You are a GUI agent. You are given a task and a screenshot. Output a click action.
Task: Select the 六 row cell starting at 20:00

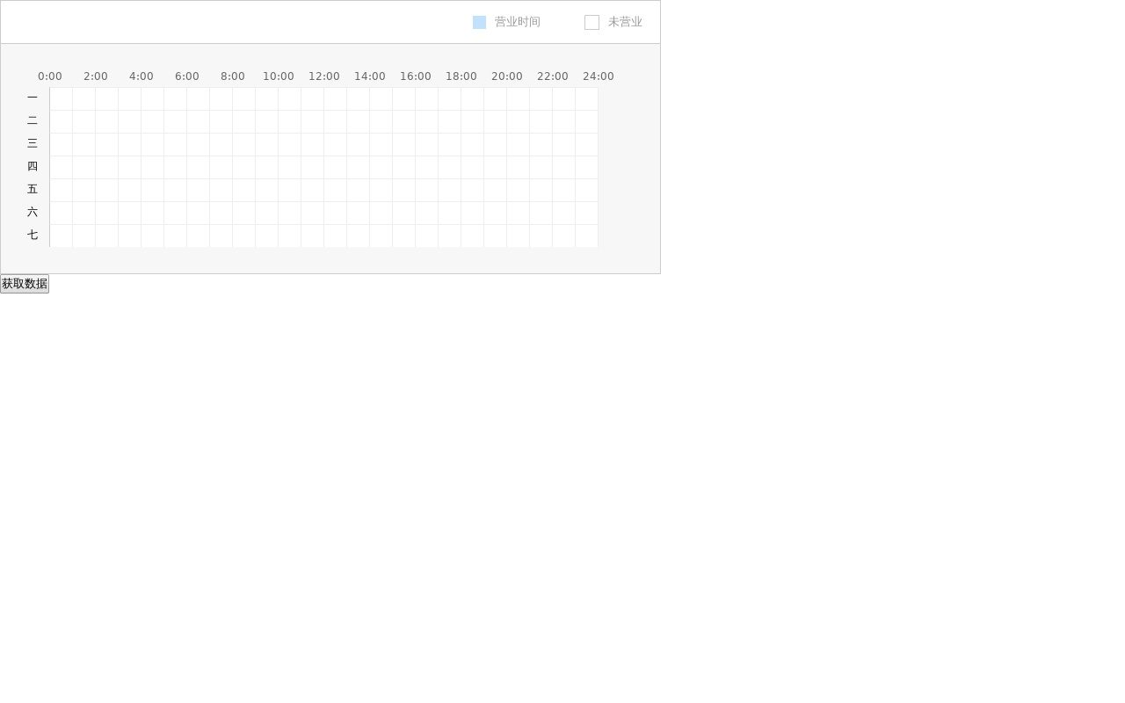tap(519, 214)
